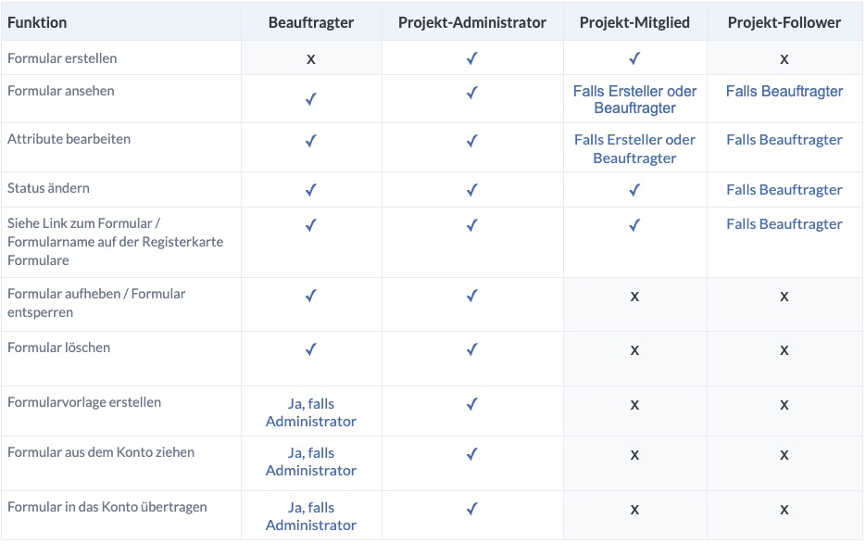Click the Funktion column header
Screen dimensions: 866x544
(37, 22)
